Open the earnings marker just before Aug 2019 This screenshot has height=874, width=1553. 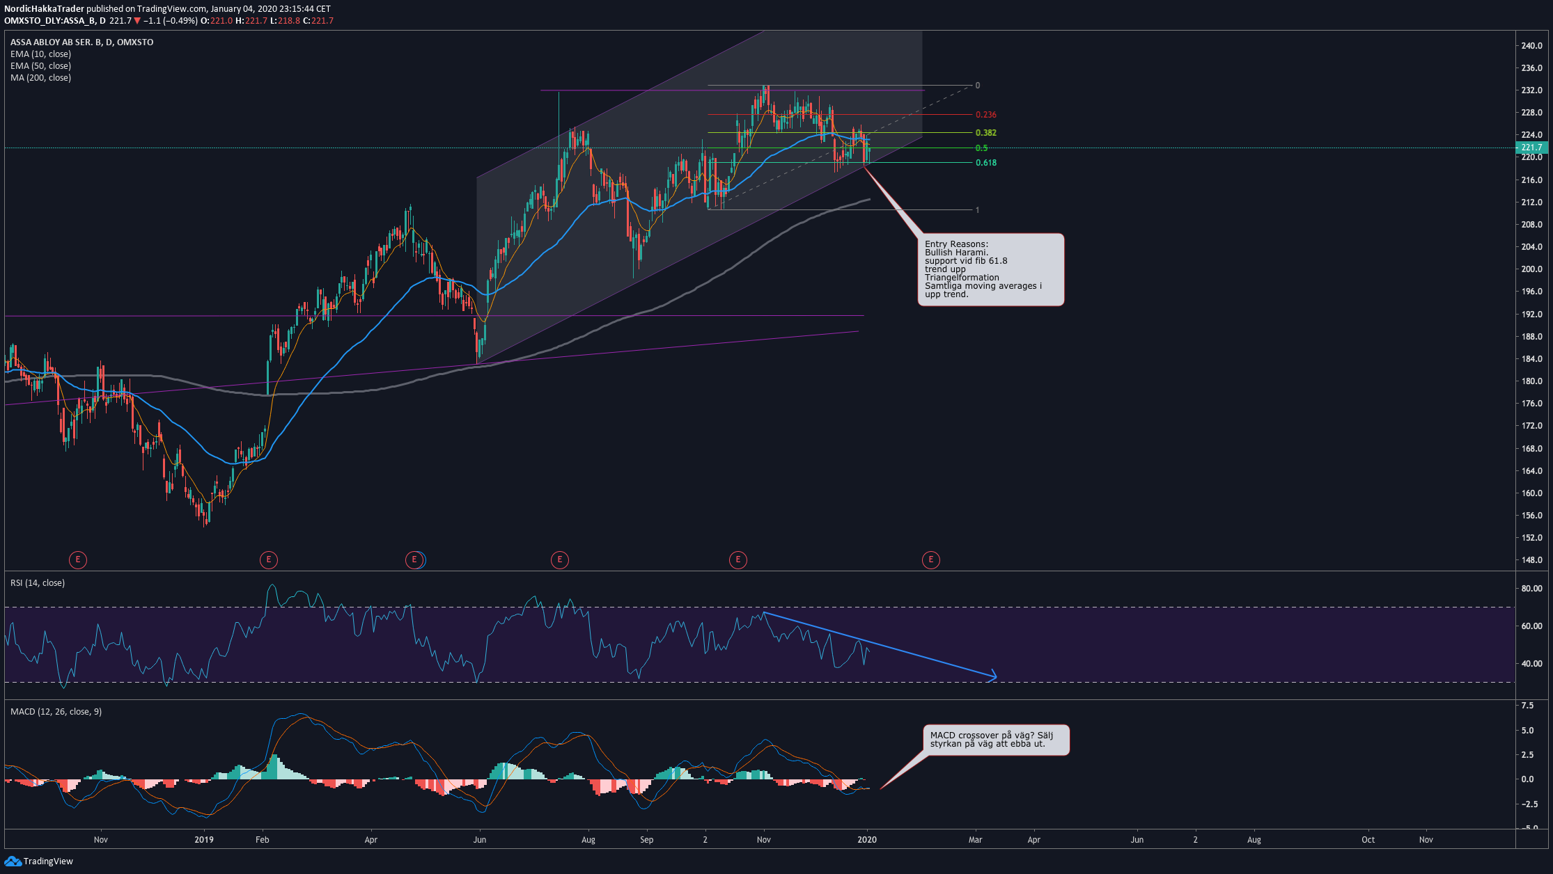560,559
